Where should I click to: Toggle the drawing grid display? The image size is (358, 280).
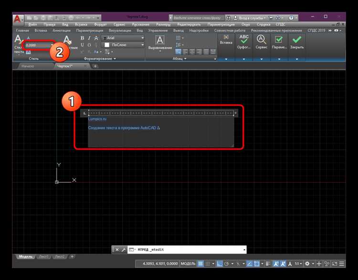click(x=200, y=264)
